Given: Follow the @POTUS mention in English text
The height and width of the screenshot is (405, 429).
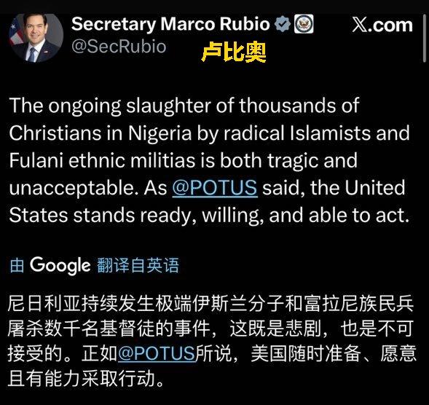Looking at the screenshot, I should [x=215, y=188].
